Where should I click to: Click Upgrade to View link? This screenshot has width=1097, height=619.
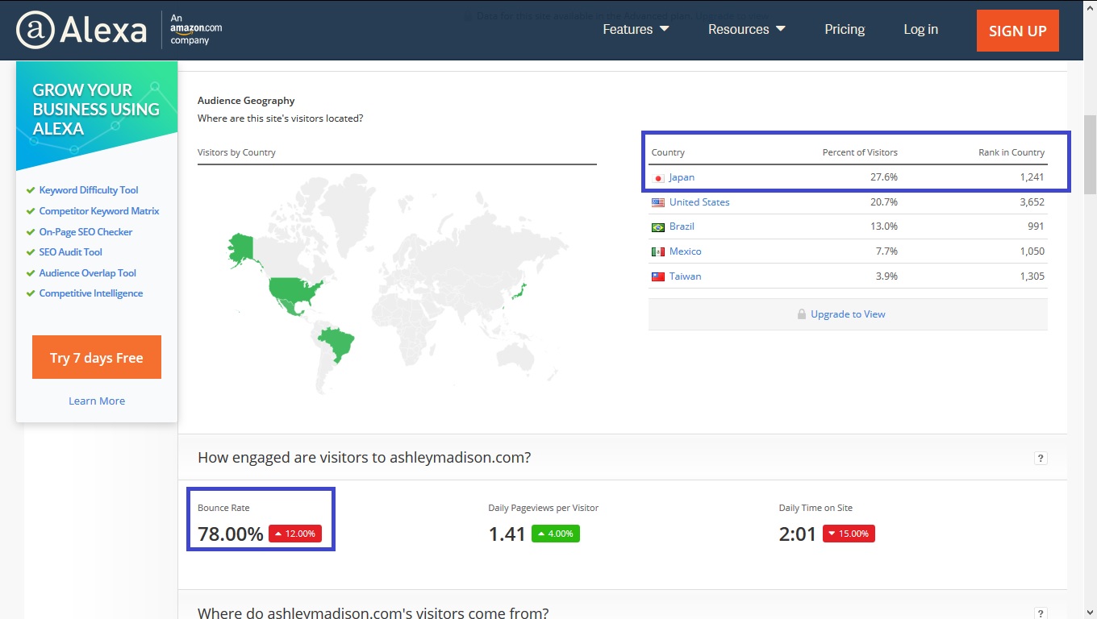pyautogui.click(x=848, y=314)
